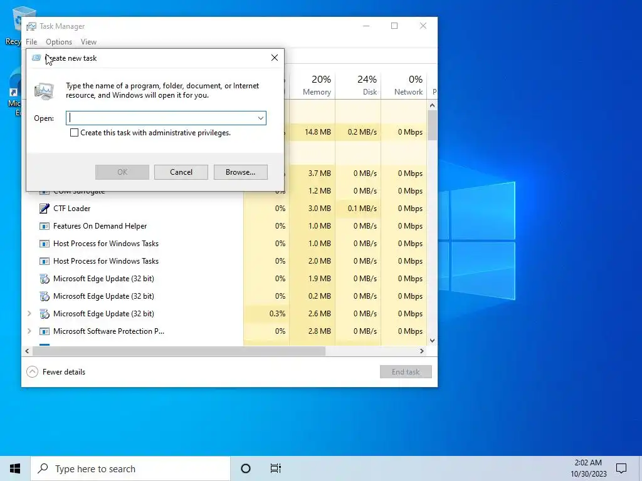This screenshot has width=642, height=481.
Task: Expand the Microsoft Edge Update 0.3% row
Action: 29,314
